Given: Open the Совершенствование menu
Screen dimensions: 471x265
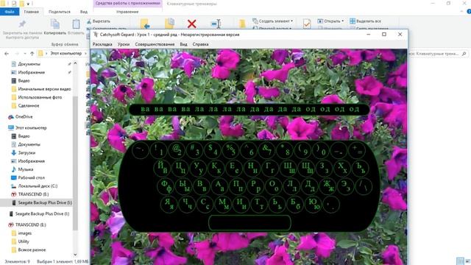Looking at the screenshot, I should [155, 44].
